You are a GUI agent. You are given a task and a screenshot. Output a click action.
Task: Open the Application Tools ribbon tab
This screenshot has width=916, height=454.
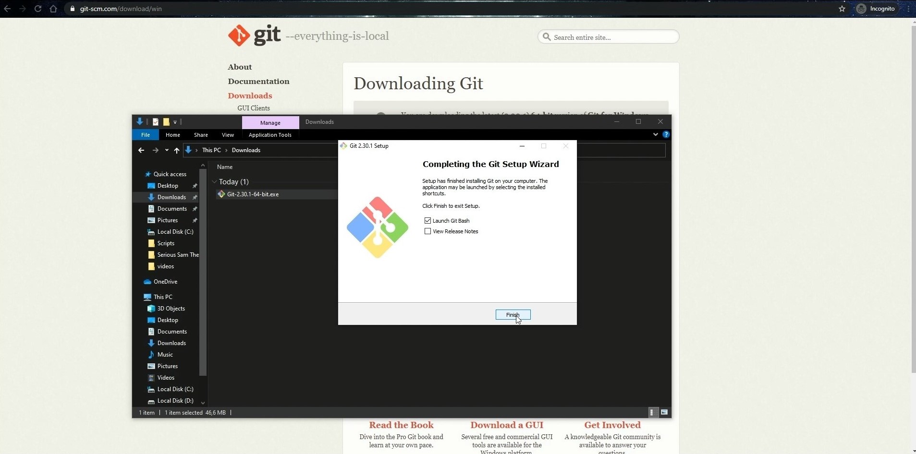click(270, 135)
